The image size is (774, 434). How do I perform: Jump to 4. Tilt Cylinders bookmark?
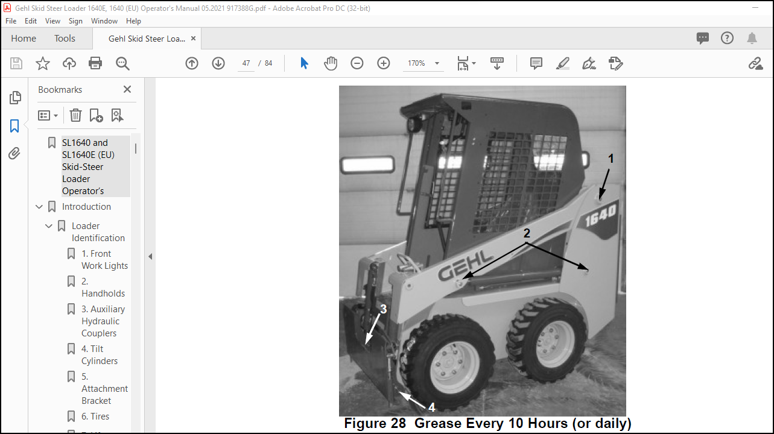(100, 355)
